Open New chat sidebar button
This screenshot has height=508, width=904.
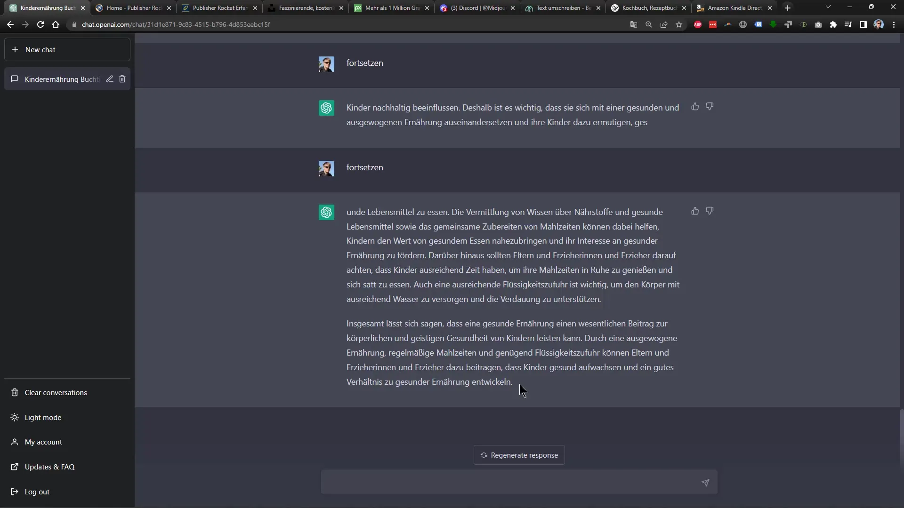[68, 49]
